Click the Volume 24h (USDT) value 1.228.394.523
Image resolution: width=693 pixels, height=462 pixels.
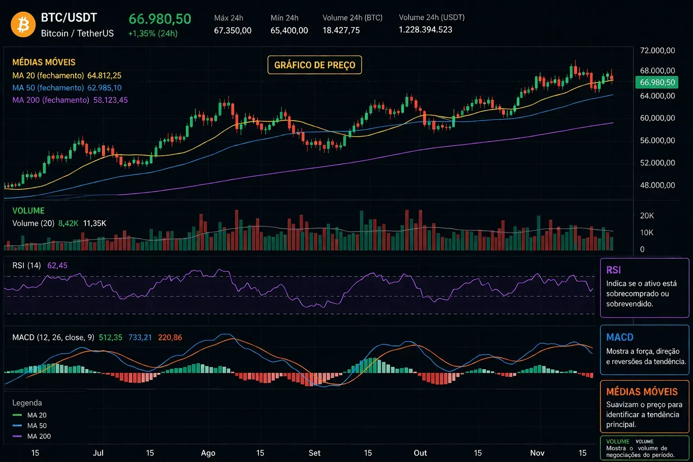tap(425, 30)
